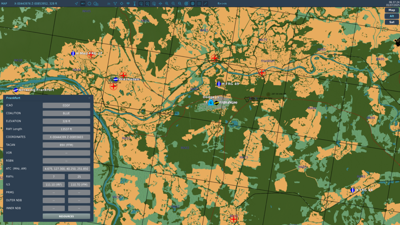Select the pencil ruler measurement tool
Image resolution: width=400 pixels, height=225 pixels.
pyautogui.click(x=206, y=4)
